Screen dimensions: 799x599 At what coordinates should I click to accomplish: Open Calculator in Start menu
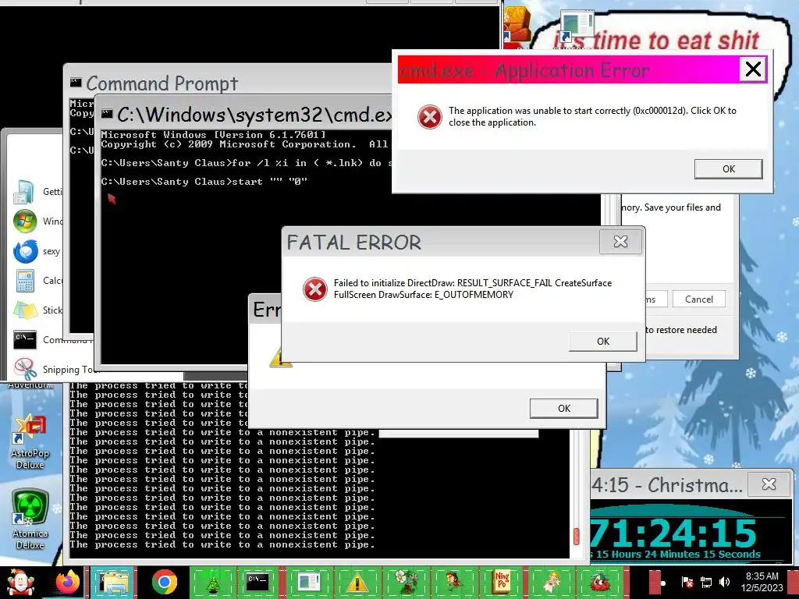(x=37, y=281)
